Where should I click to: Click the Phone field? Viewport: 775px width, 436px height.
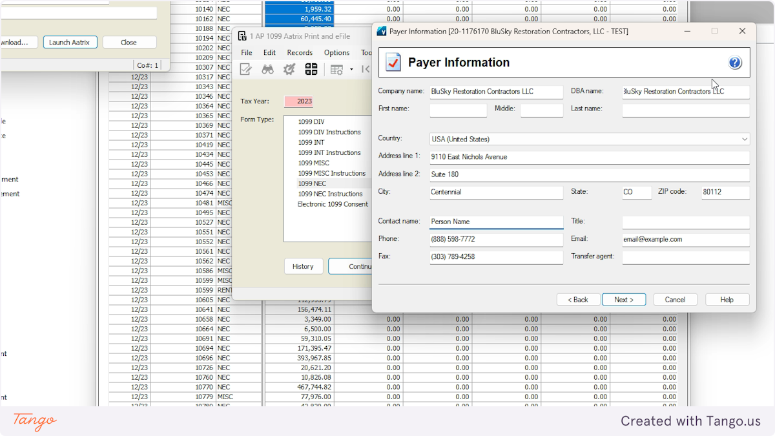point(496,240)
